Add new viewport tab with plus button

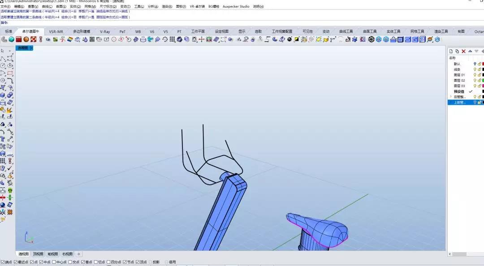pyautogui.click(x=79, y=254)
